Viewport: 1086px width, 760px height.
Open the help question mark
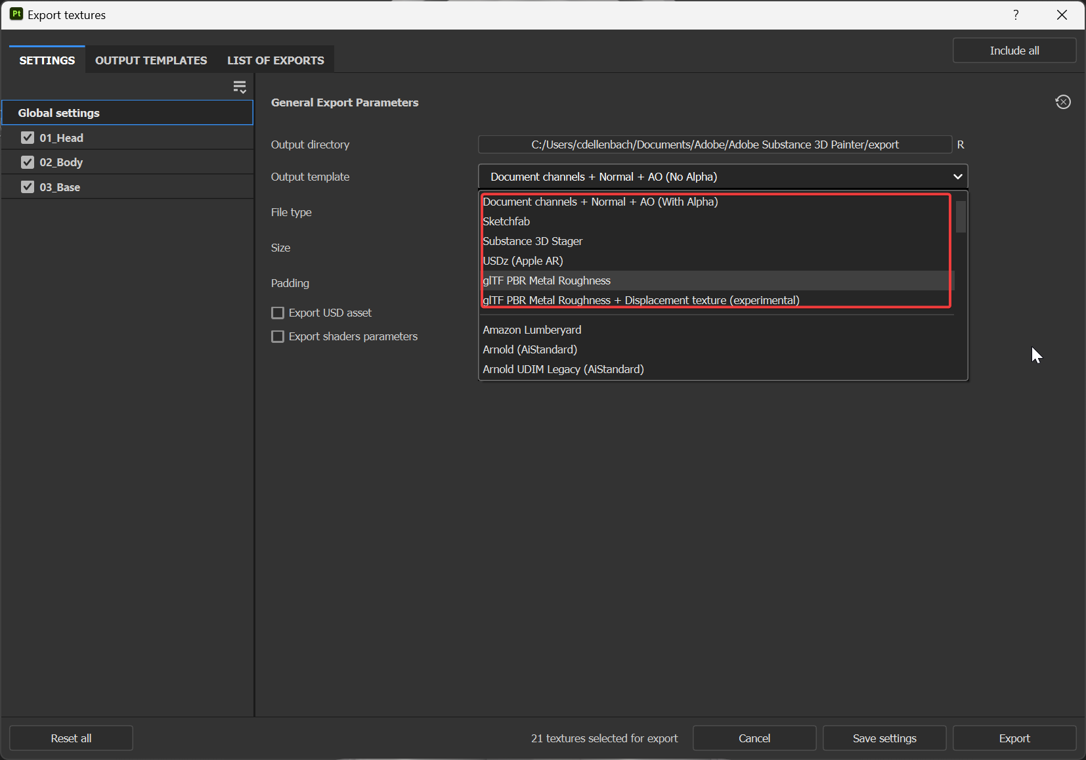tap(1015, 14)
